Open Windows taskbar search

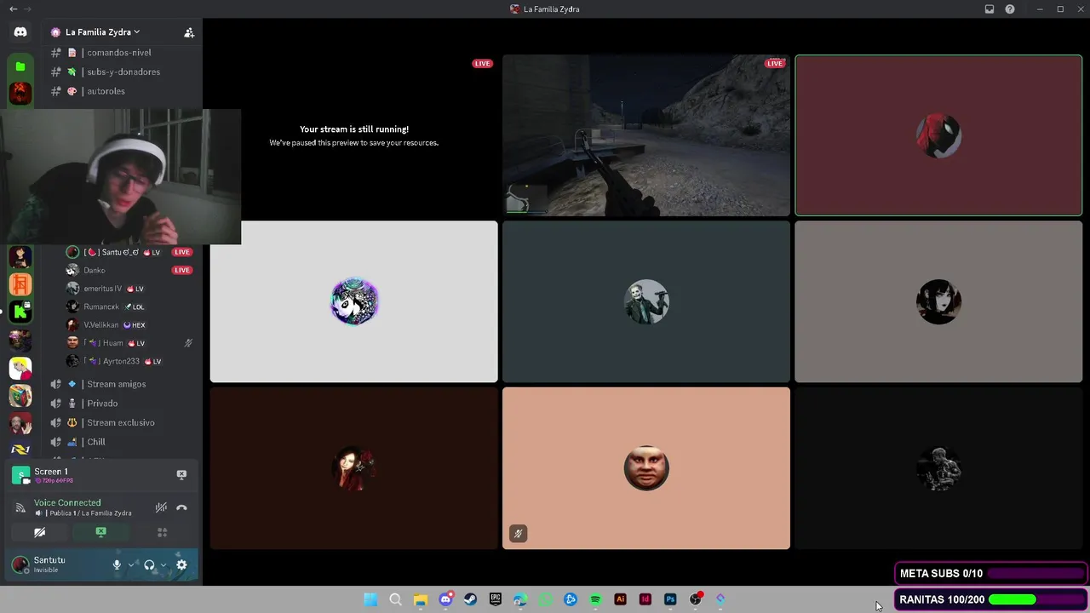395,599
